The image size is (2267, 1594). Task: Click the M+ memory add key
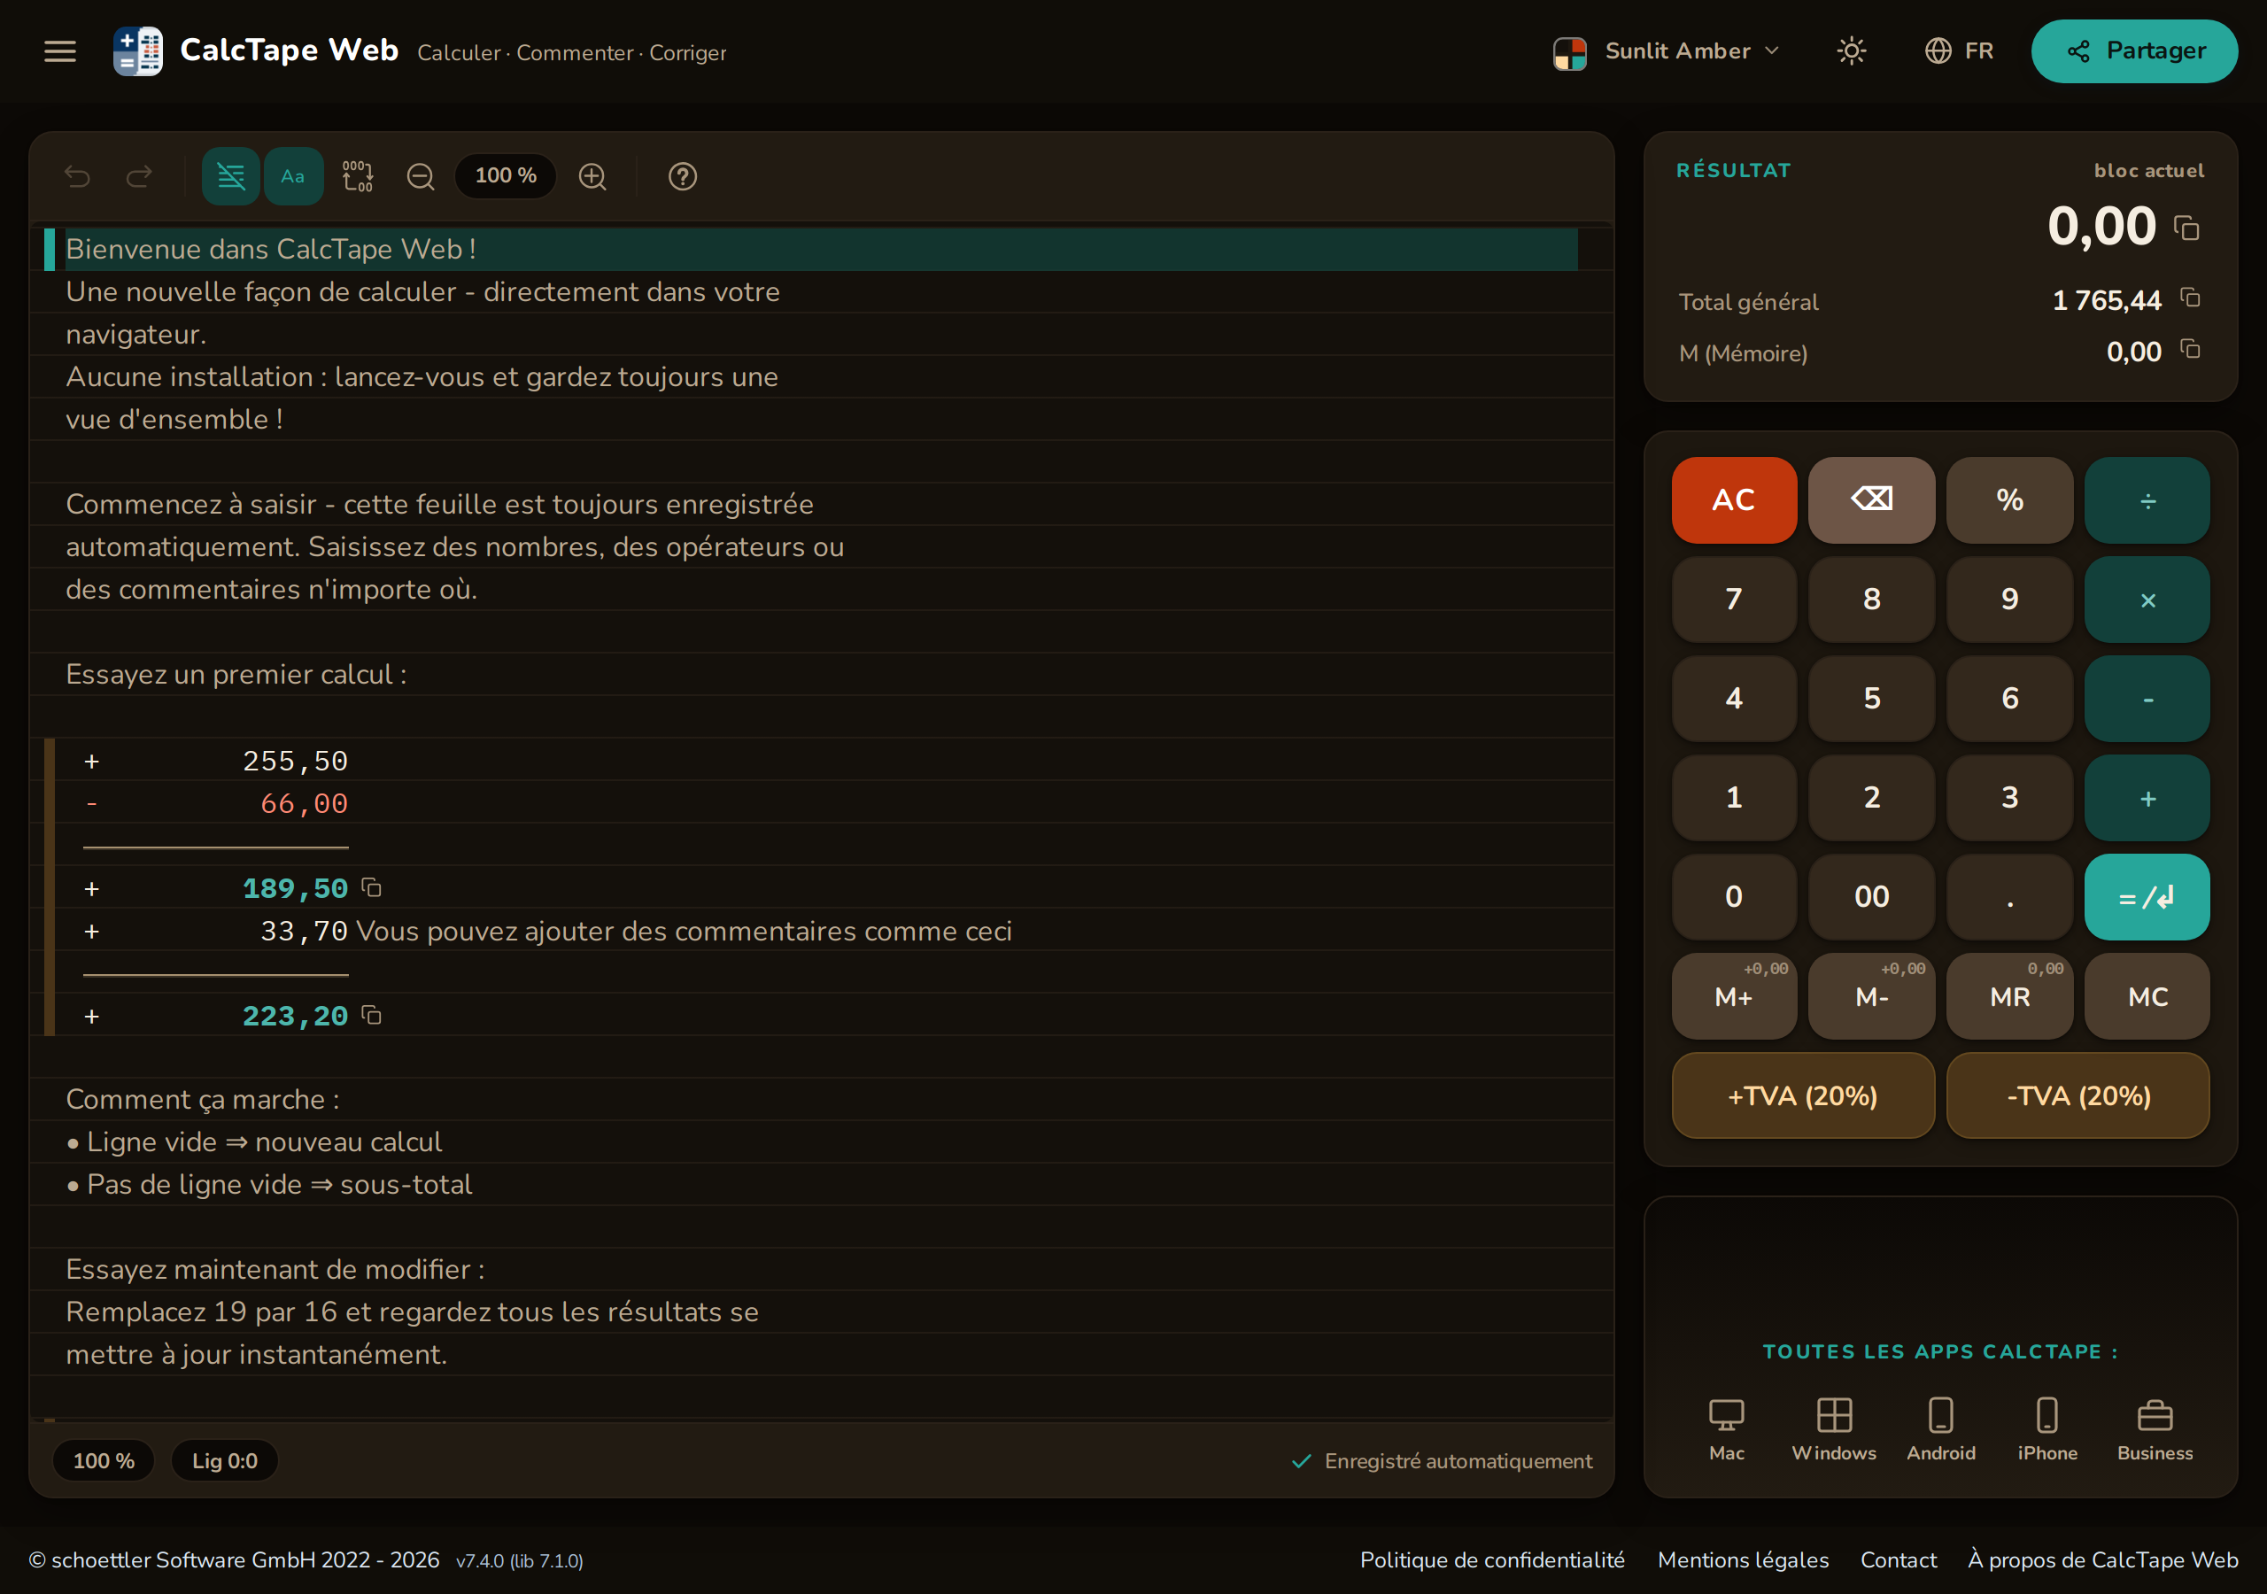[1734, 996]
